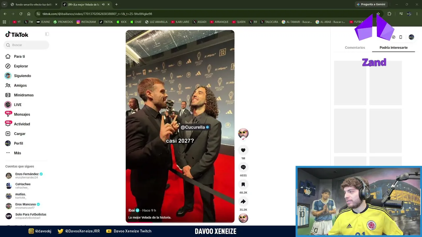Switch to the Comentarios tab
This screenshot has width=422, height=237.
point(355,47)
